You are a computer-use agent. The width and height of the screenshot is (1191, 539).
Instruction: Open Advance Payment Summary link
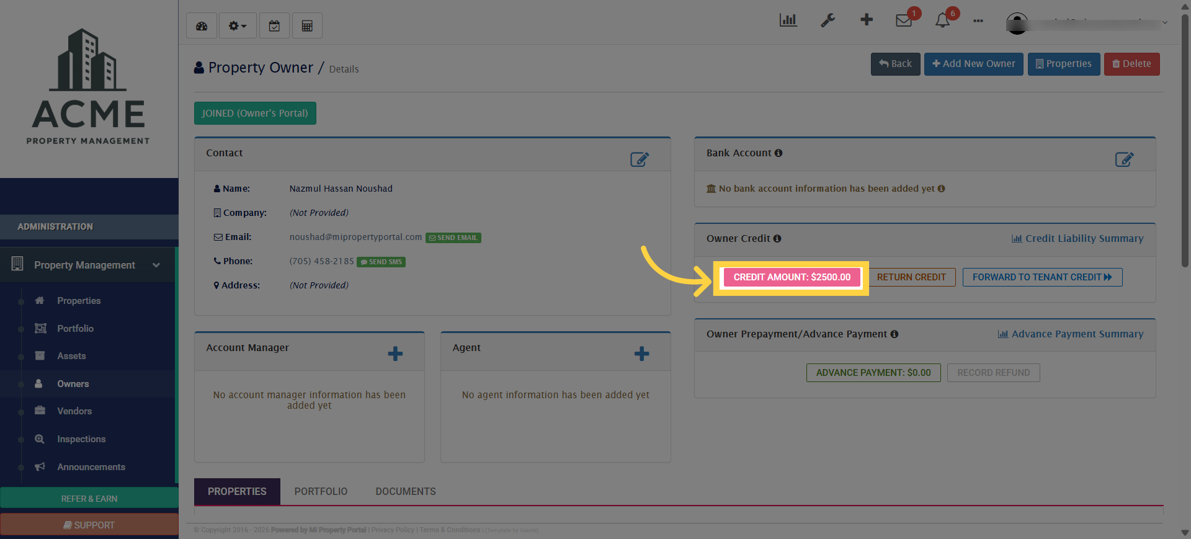click(x=1071, y=334)
